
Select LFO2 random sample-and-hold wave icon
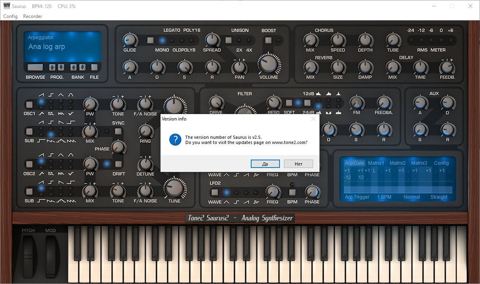255,202
